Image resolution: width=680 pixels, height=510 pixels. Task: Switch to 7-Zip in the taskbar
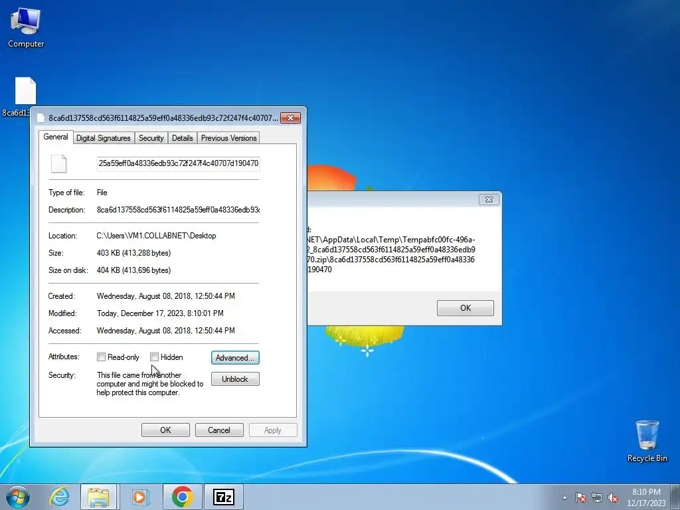click(224, 497)
